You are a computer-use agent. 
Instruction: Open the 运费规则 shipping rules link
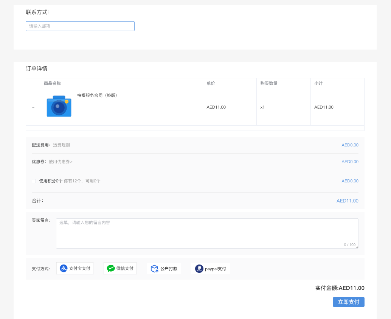point(61,145)
